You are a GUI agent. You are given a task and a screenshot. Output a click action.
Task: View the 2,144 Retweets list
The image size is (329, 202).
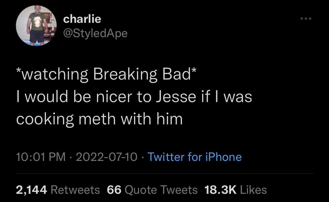pyautogui.click(x=58, y=190)
